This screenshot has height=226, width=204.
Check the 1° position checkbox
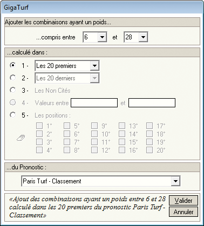coord(39,126)
